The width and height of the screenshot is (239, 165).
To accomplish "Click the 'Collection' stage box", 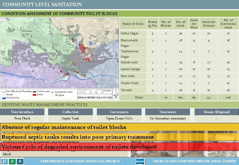I will 70,112.
